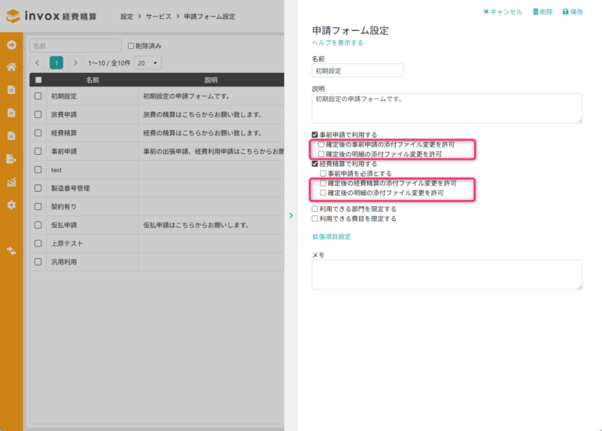Toggle 経費精算で利用する checkbox
The width and height of the screenshot is (602, 431).
click(x=315, y=164)
